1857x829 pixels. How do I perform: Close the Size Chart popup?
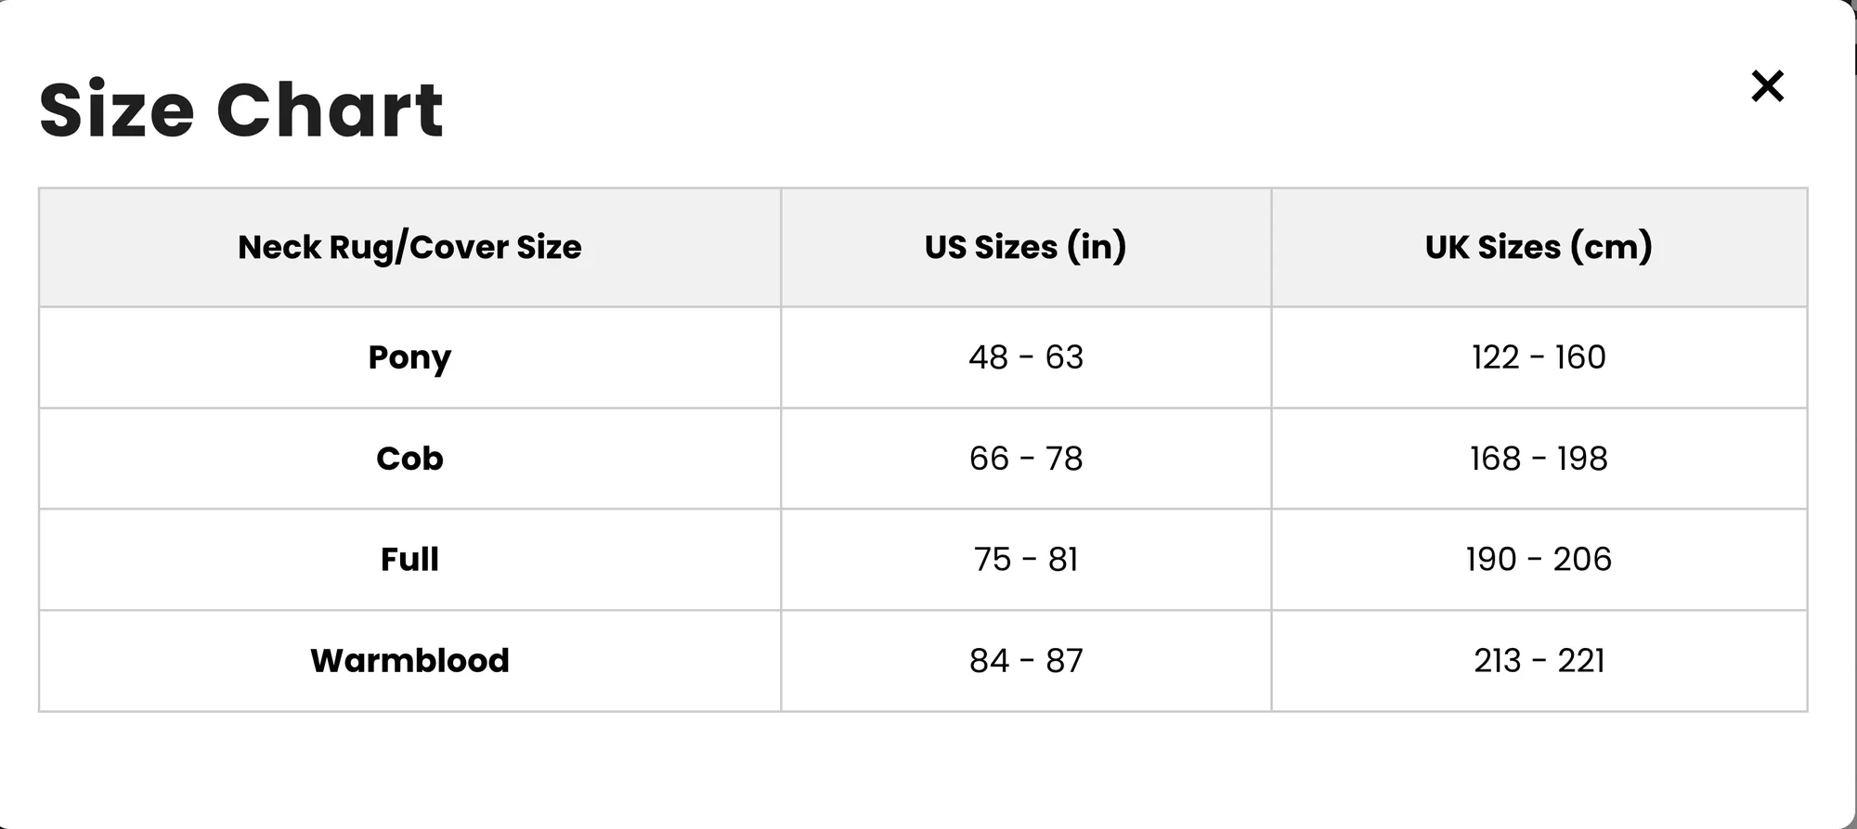1767,86
